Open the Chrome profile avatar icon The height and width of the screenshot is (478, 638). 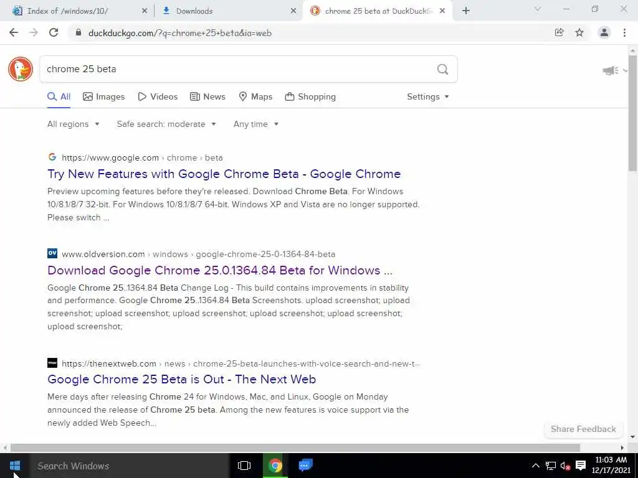click(604, 33)
